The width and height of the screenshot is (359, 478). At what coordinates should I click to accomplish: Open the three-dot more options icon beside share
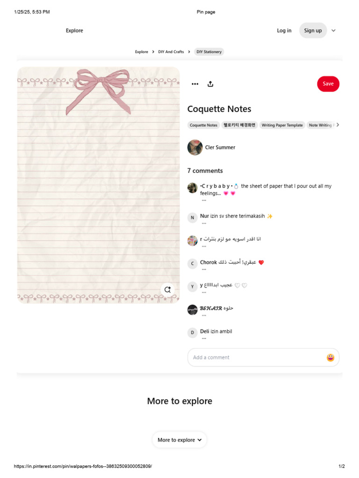(x=195, y=84)
